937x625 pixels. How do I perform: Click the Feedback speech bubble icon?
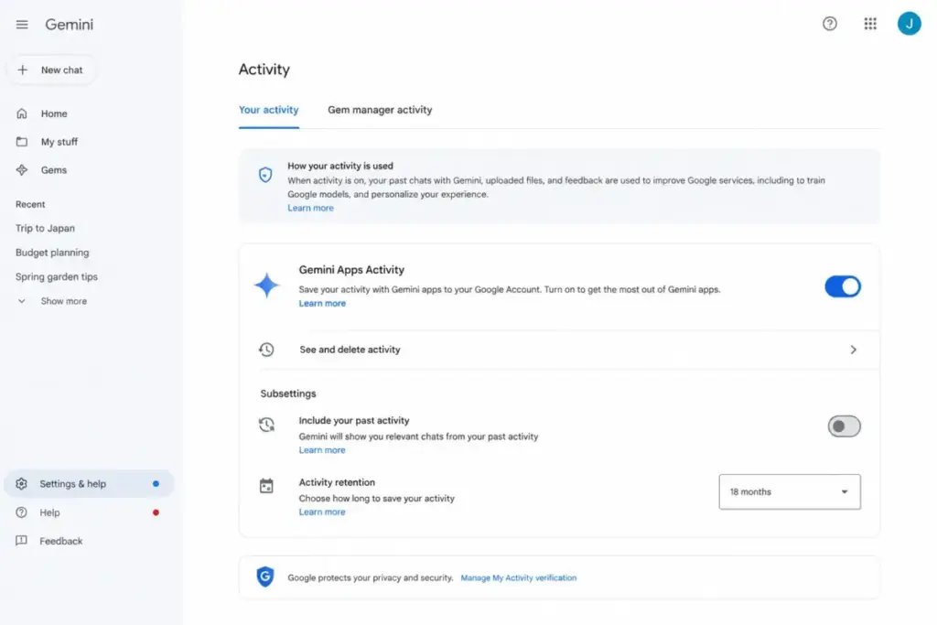coord(22,541)
